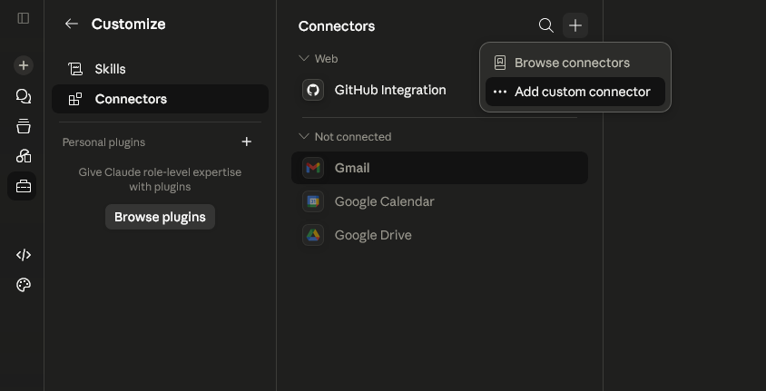Click the plus button beside Connectors search
Image resolution: width=766 pixels, height=391 pixels.
click(575, 25)
